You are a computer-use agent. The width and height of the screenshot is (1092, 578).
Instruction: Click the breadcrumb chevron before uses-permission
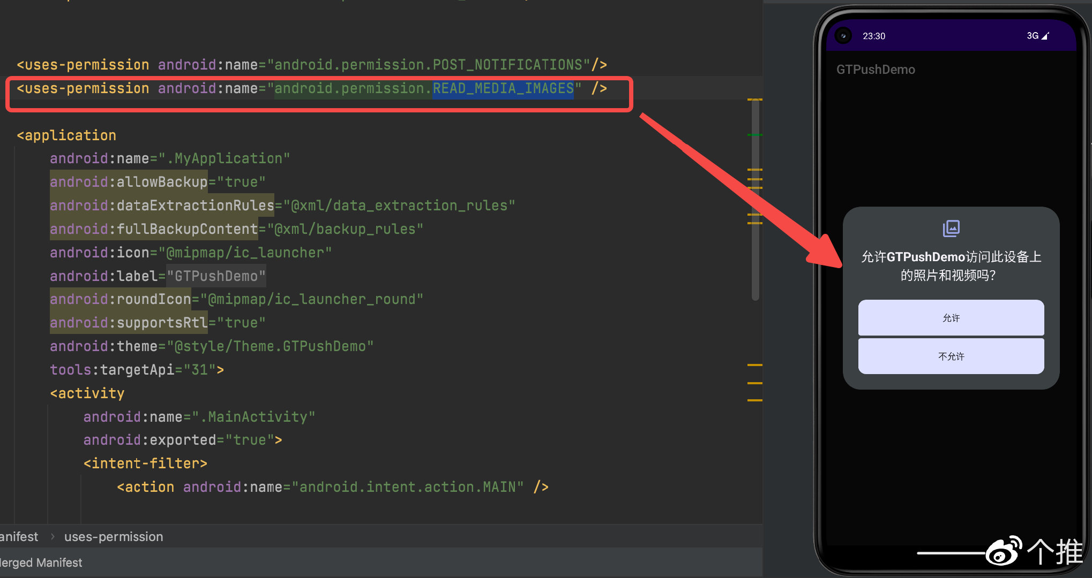click(53, 537)
